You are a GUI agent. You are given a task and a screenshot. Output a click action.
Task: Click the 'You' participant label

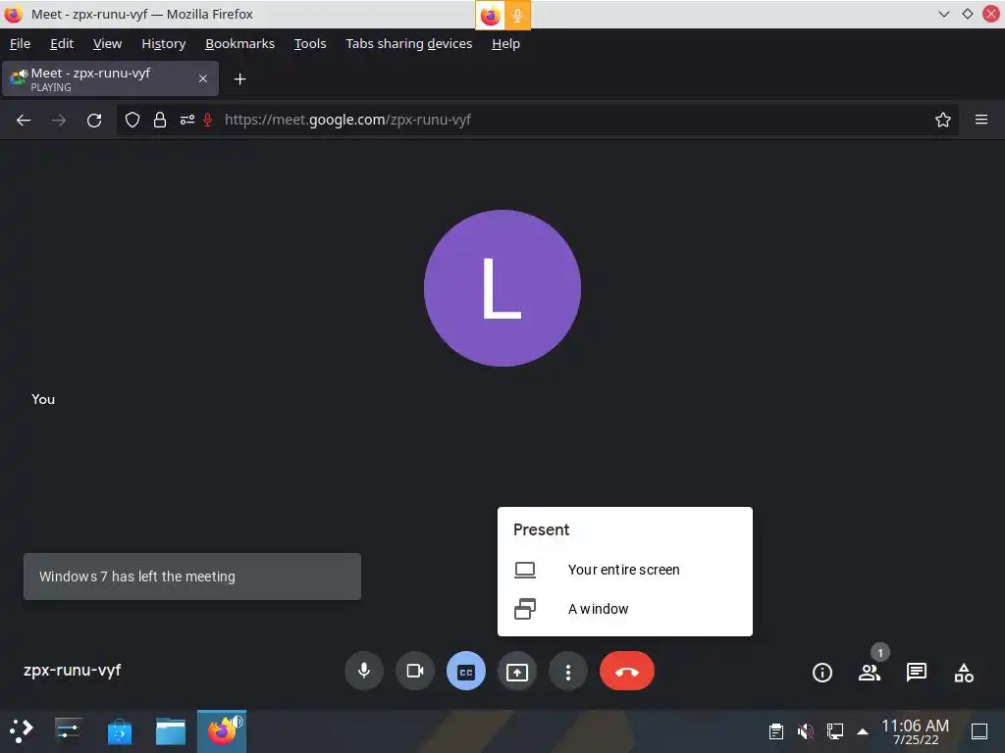pyautogui.click(x=43, y=399)
